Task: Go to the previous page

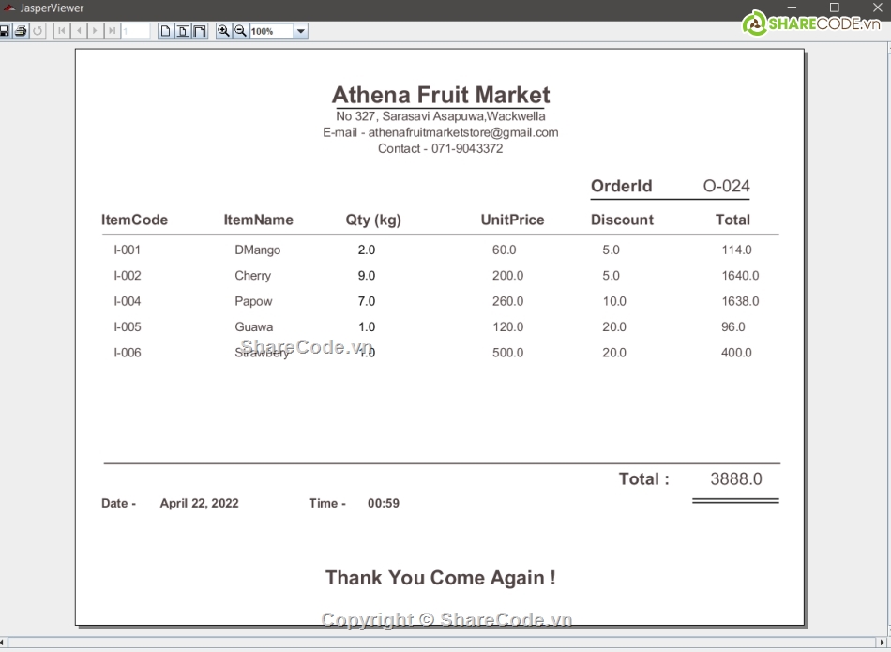Action: (x=79, y=31)
